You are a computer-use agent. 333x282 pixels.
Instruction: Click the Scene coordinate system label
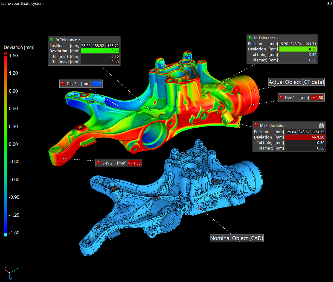pyautogui.click(x=22, y=3)
